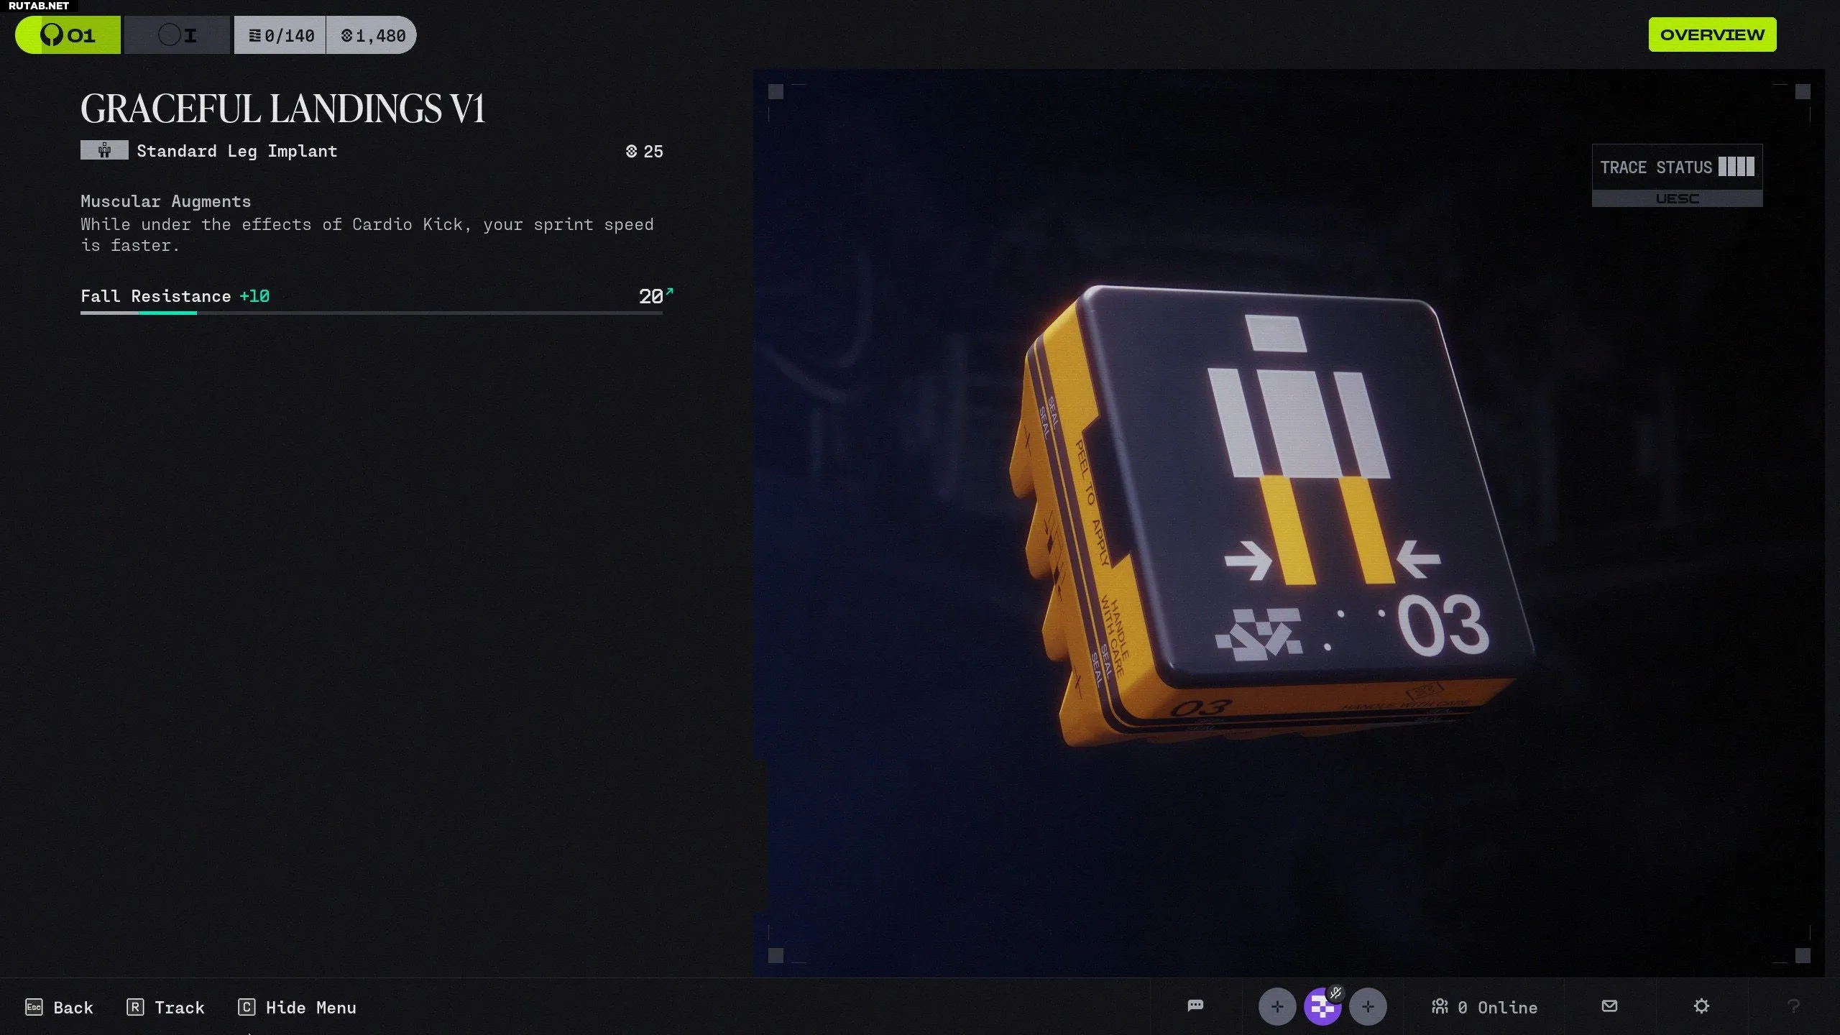Click the left add-squad-member plus slot
The width and height of the screenshot is (1840, 1035).
coord(1276,1007)
